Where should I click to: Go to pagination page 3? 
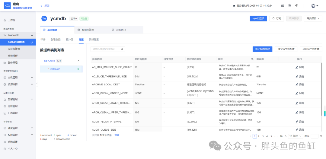(263, 136)
